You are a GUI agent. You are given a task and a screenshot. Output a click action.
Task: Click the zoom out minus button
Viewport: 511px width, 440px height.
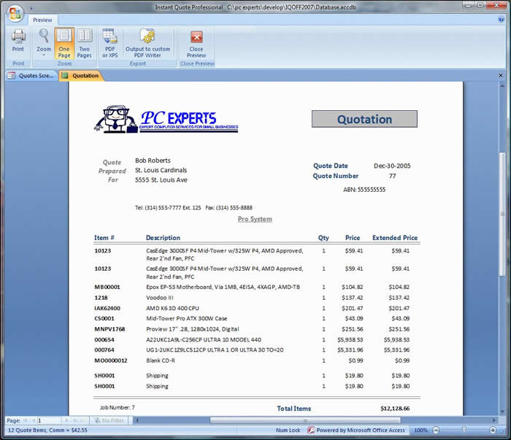[x=437, y=431]
